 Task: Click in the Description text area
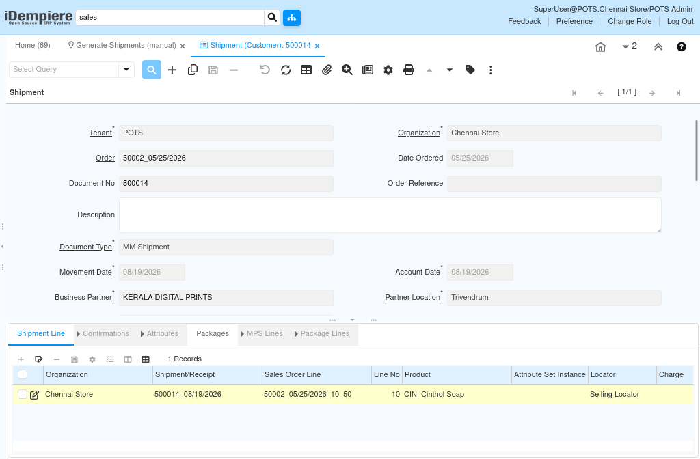(x=390, y=215)
